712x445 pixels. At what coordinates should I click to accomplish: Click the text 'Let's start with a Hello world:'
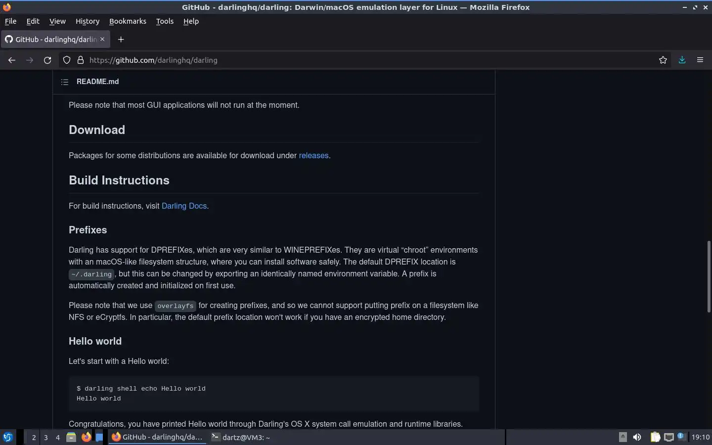(x=119, y=361)
